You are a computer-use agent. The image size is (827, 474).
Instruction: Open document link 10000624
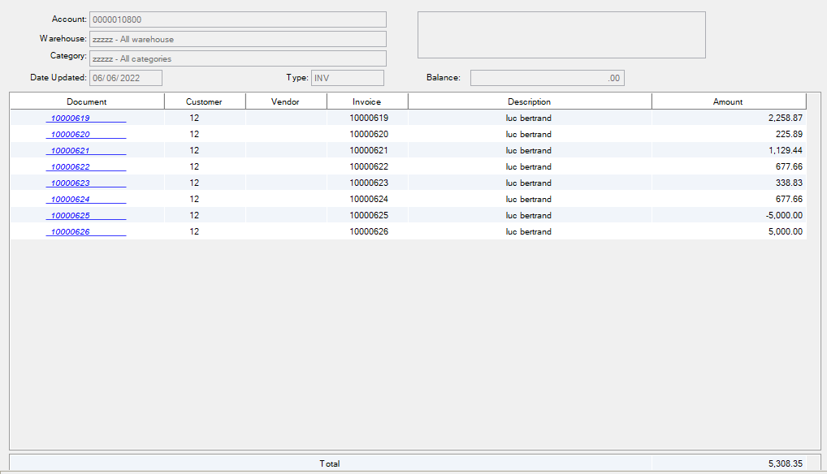click(x=71, y=200)
